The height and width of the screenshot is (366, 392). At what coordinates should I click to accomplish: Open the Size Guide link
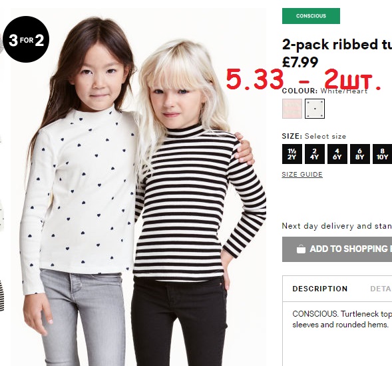302,175
